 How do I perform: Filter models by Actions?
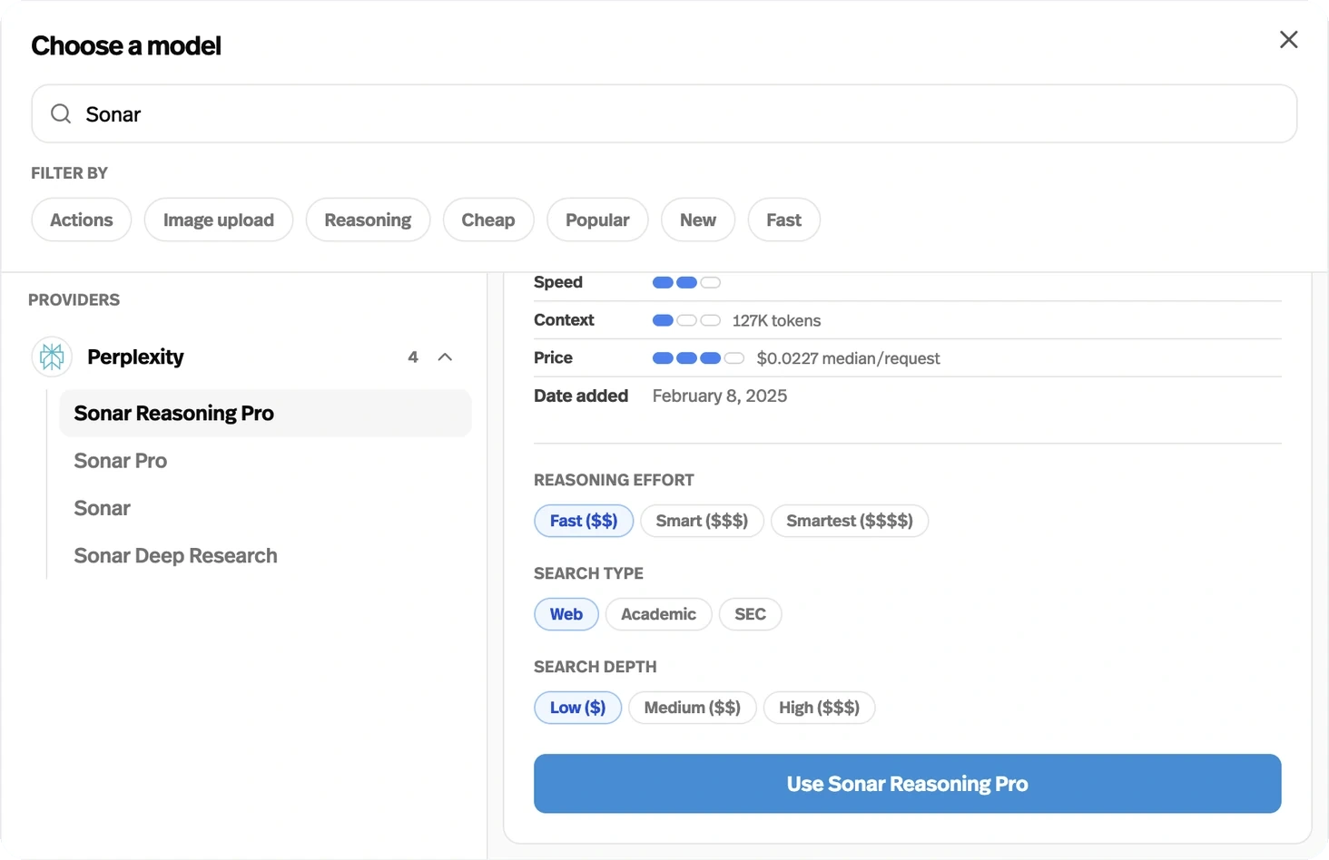82,220
